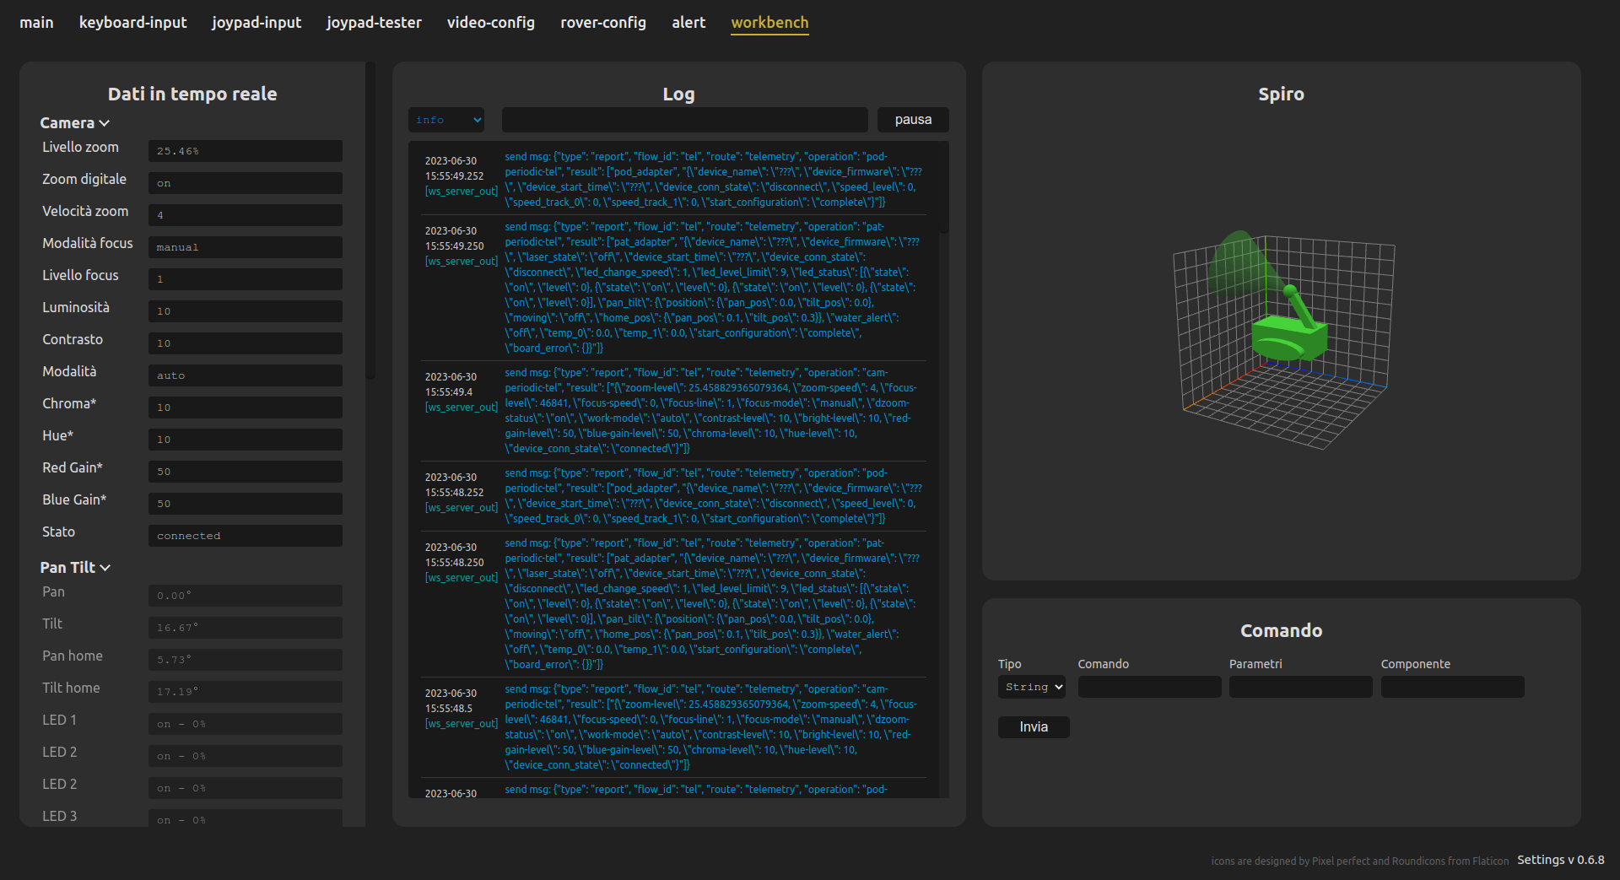
Task: Switch to the main tab
Action: (36, 23)
